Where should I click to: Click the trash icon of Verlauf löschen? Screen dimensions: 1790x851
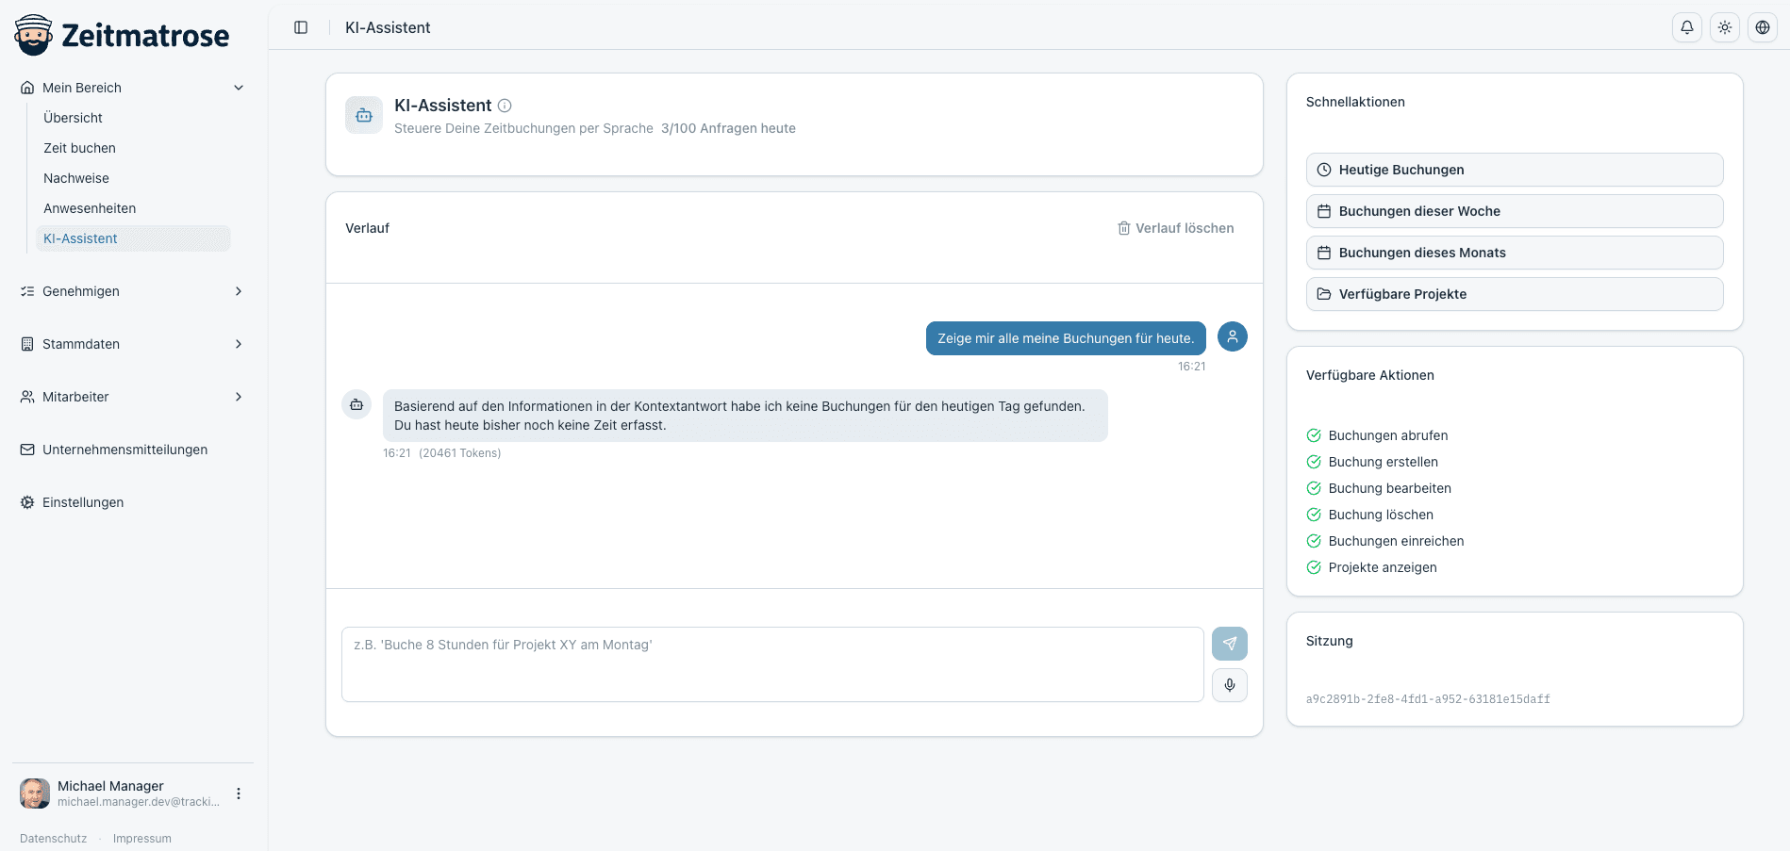[x=1124, y=228]
